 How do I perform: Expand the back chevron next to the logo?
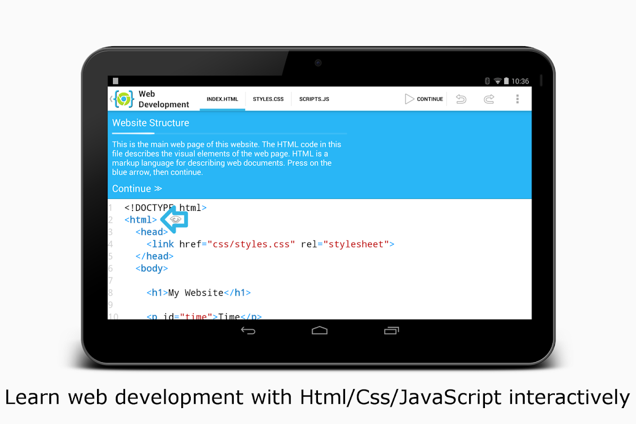coord(112,99)
